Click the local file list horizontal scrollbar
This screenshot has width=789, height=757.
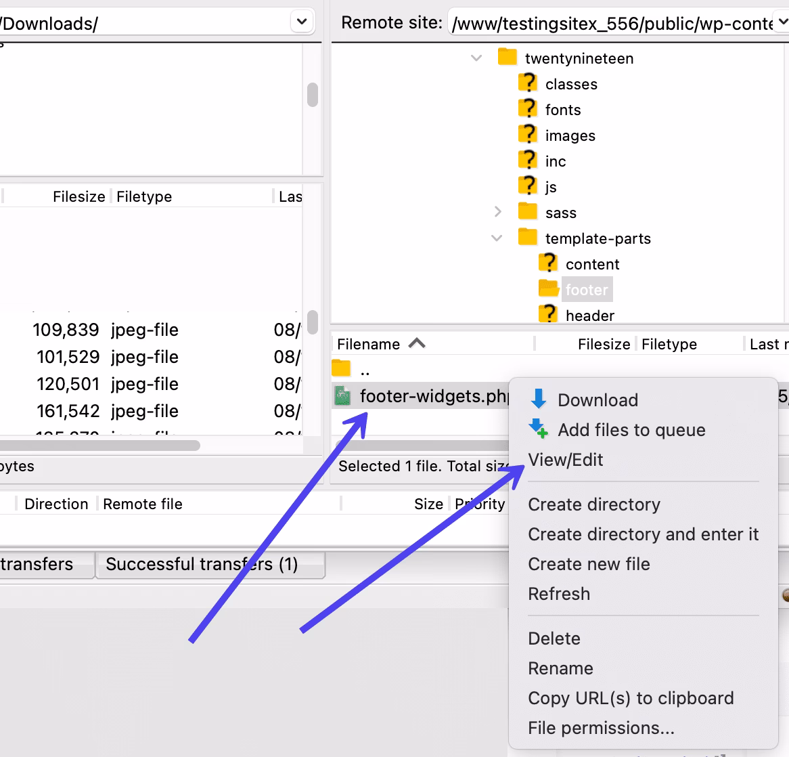click(100, 446)
